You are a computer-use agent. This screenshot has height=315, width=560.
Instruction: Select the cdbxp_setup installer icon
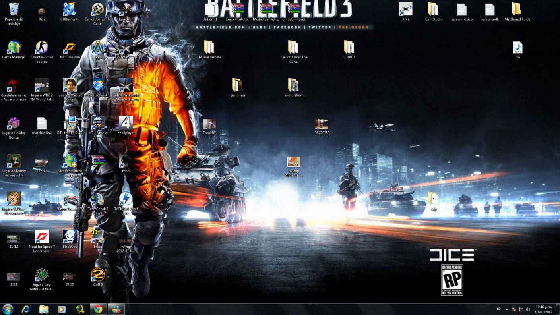(98, 85)
